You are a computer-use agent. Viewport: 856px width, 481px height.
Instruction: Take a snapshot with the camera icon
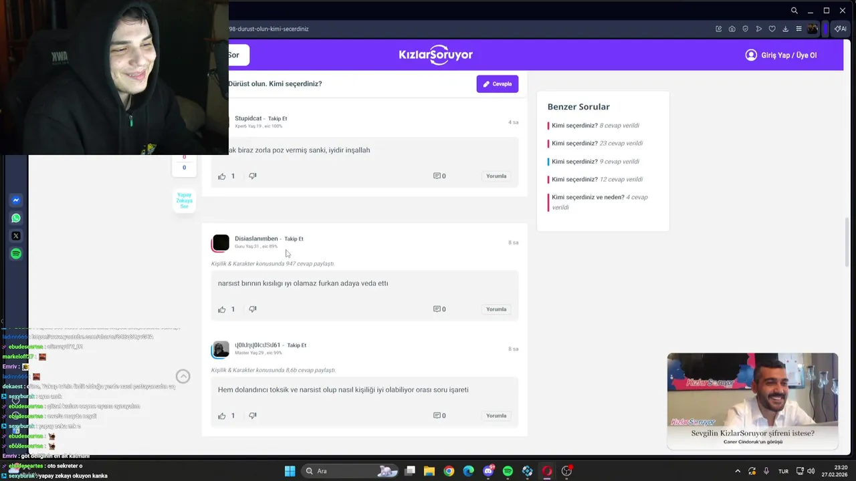tap(732, 29)
